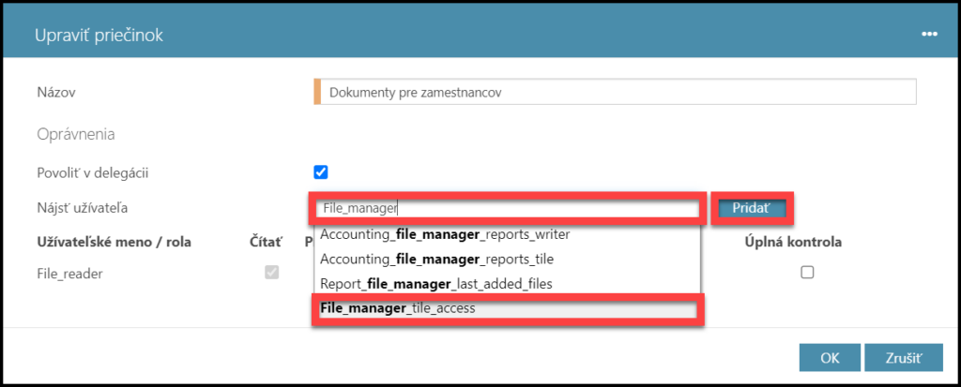
Task: Click the Povoliť v delegácii label
Action: (92, 171)
